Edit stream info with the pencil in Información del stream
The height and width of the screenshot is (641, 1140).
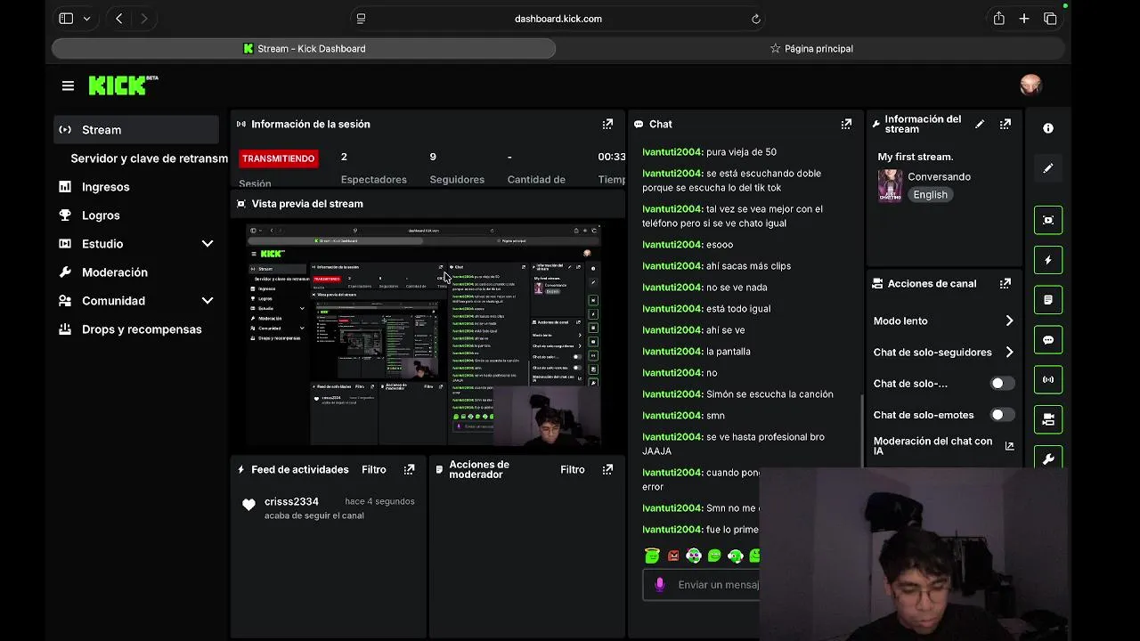980,125
